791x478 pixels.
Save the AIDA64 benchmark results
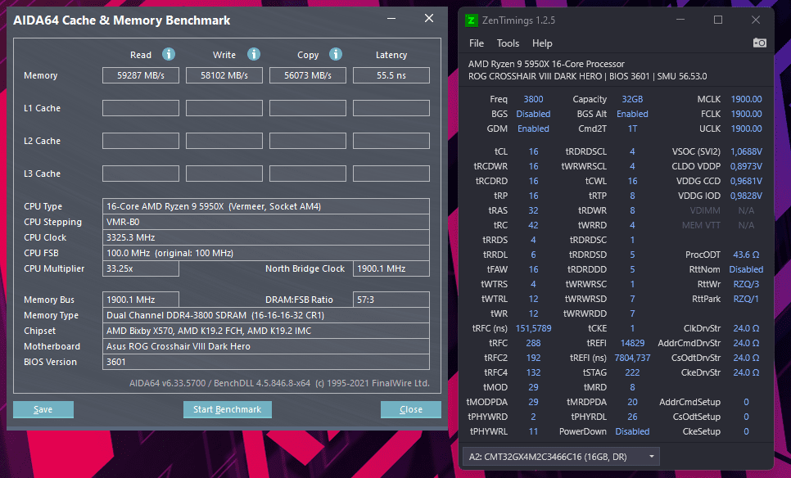point(43,409)
